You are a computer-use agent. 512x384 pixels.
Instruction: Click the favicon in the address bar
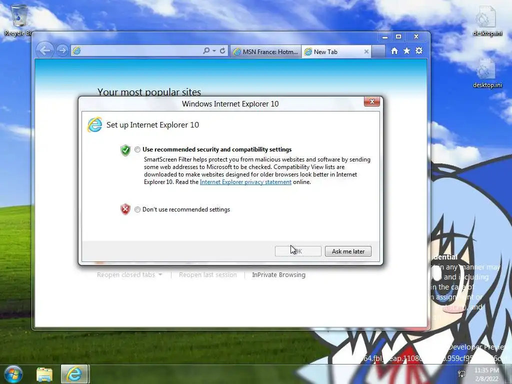(76, 51)
